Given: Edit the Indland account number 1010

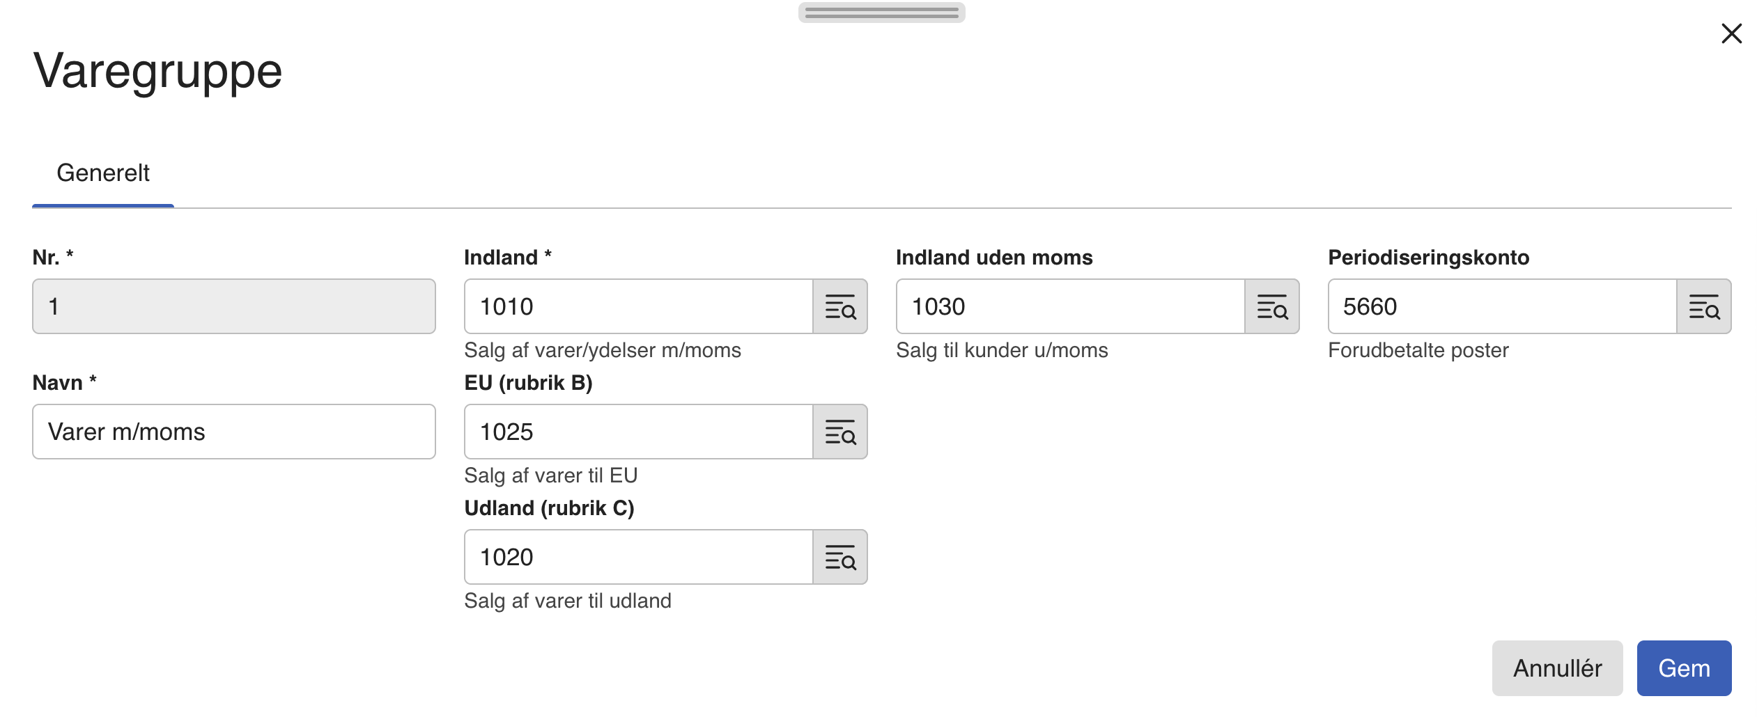Looking at the screenshot, I should click(639, 306).
